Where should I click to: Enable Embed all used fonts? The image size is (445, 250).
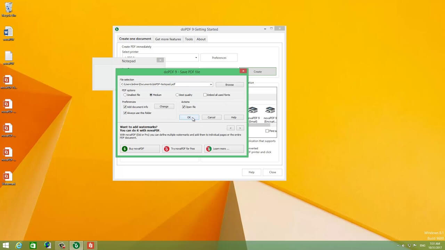(x=205, y=95)
